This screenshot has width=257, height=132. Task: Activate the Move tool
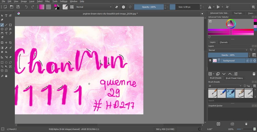(6, 43)
